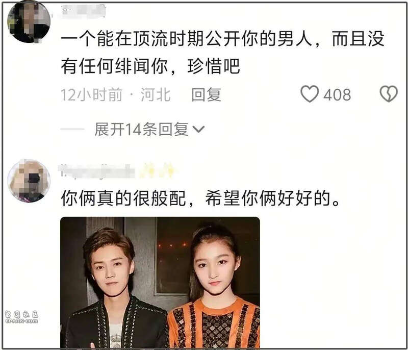Screen dimensions: 408x350
Task: Click the 河北 location label
Action: tap(156, 94)
